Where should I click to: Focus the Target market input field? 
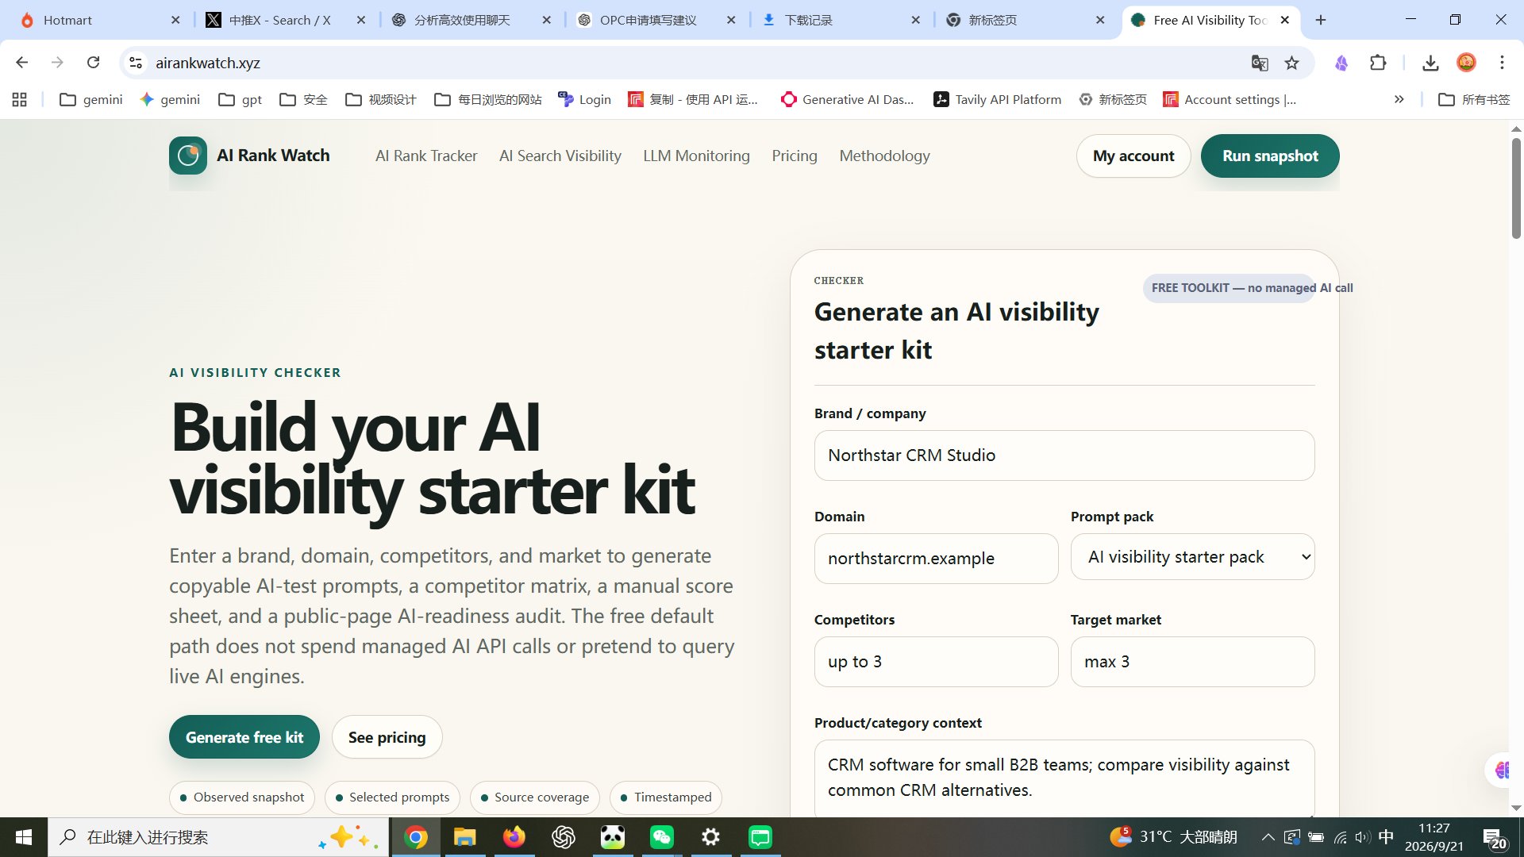[1192, 662]
